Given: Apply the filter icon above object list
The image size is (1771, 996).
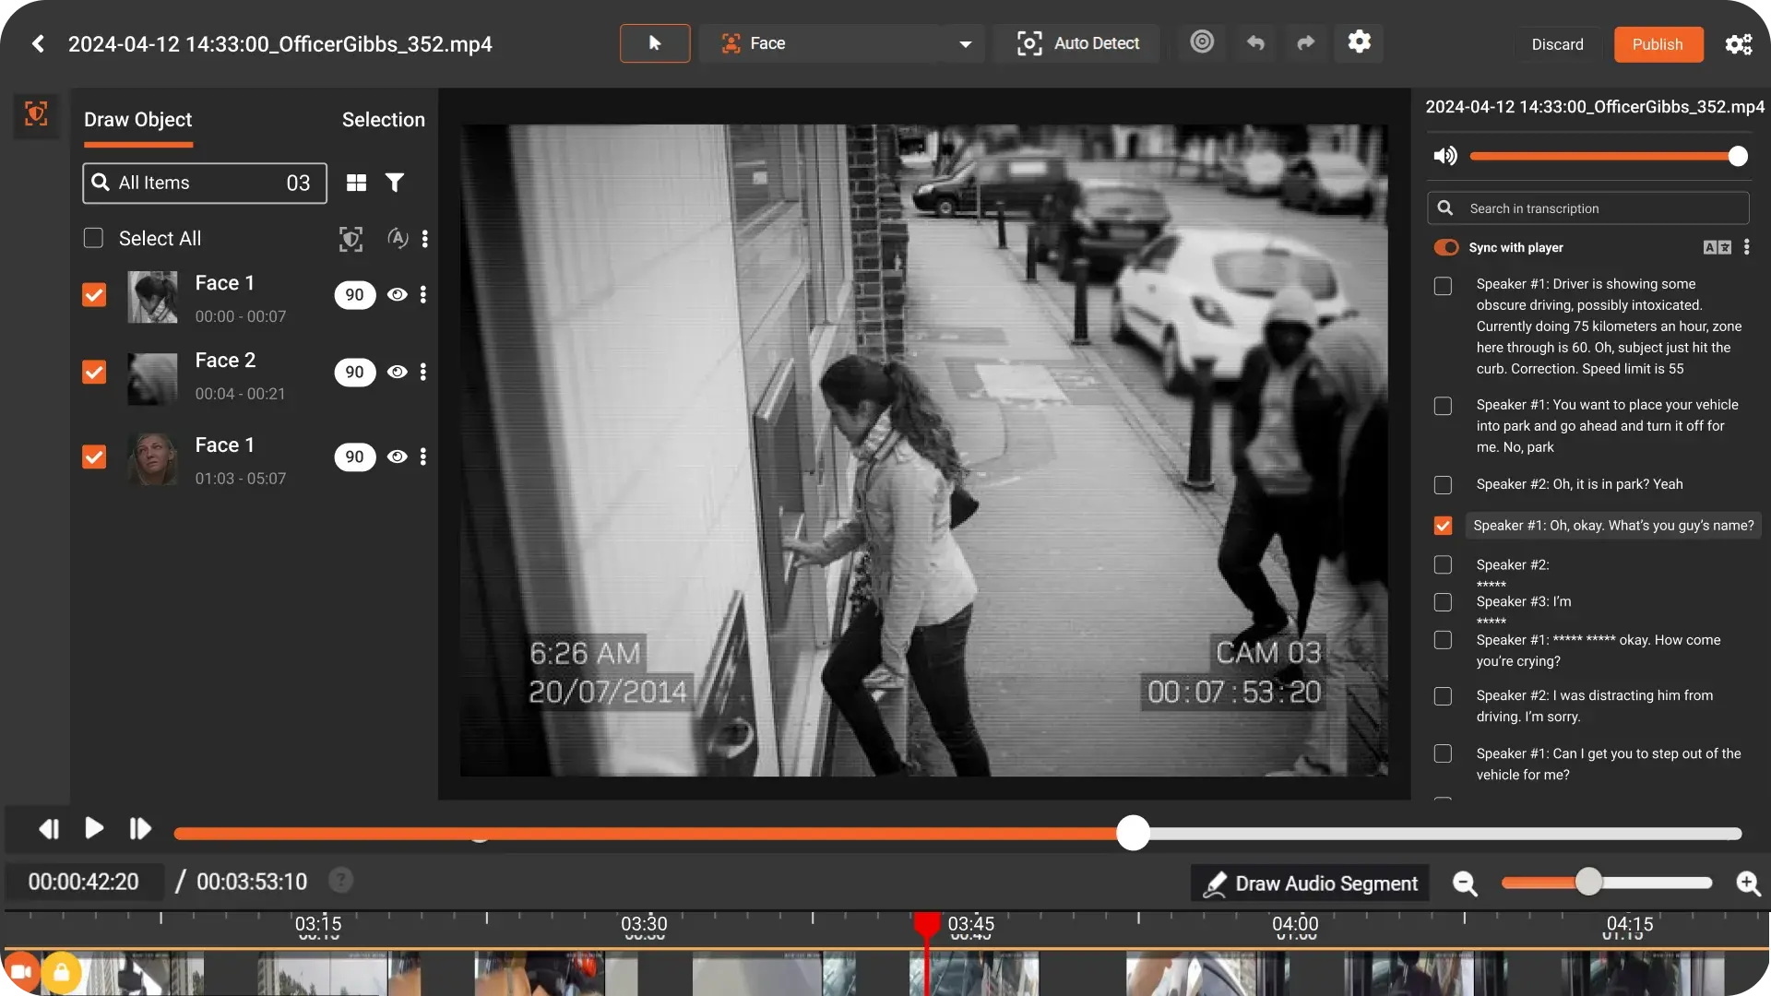Looking at the screenshot, I should tap(395, 182).
